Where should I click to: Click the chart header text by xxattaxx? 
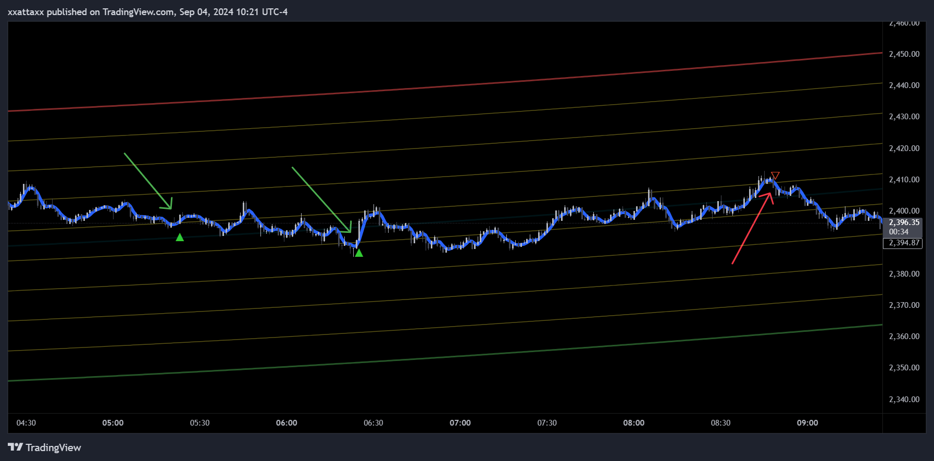tap(148, 12)
